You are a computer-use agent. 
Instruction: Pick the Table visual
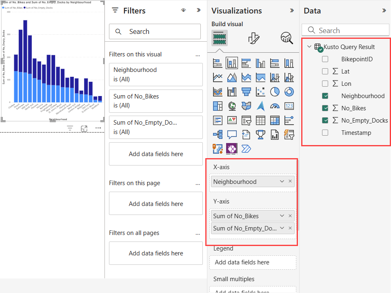[x=260, y=121]
